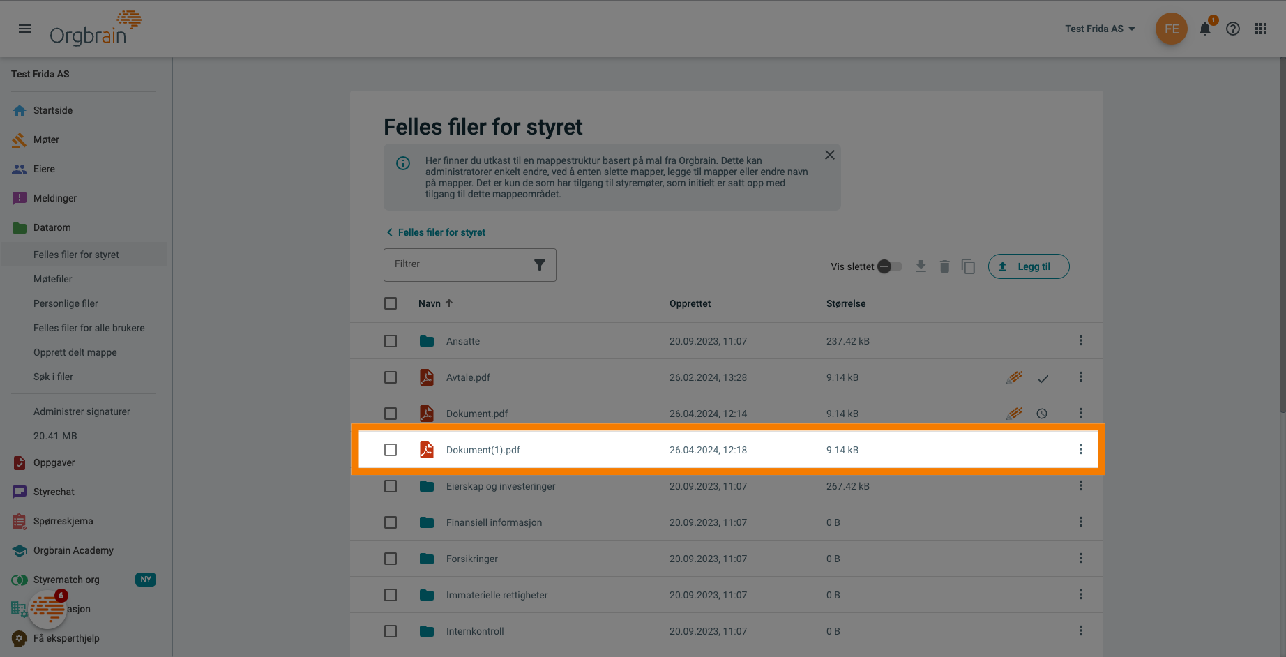Click the Legg til upload button
Image resolution: width=1286 pixels, height=657 pixels.
click(1029, 266)
